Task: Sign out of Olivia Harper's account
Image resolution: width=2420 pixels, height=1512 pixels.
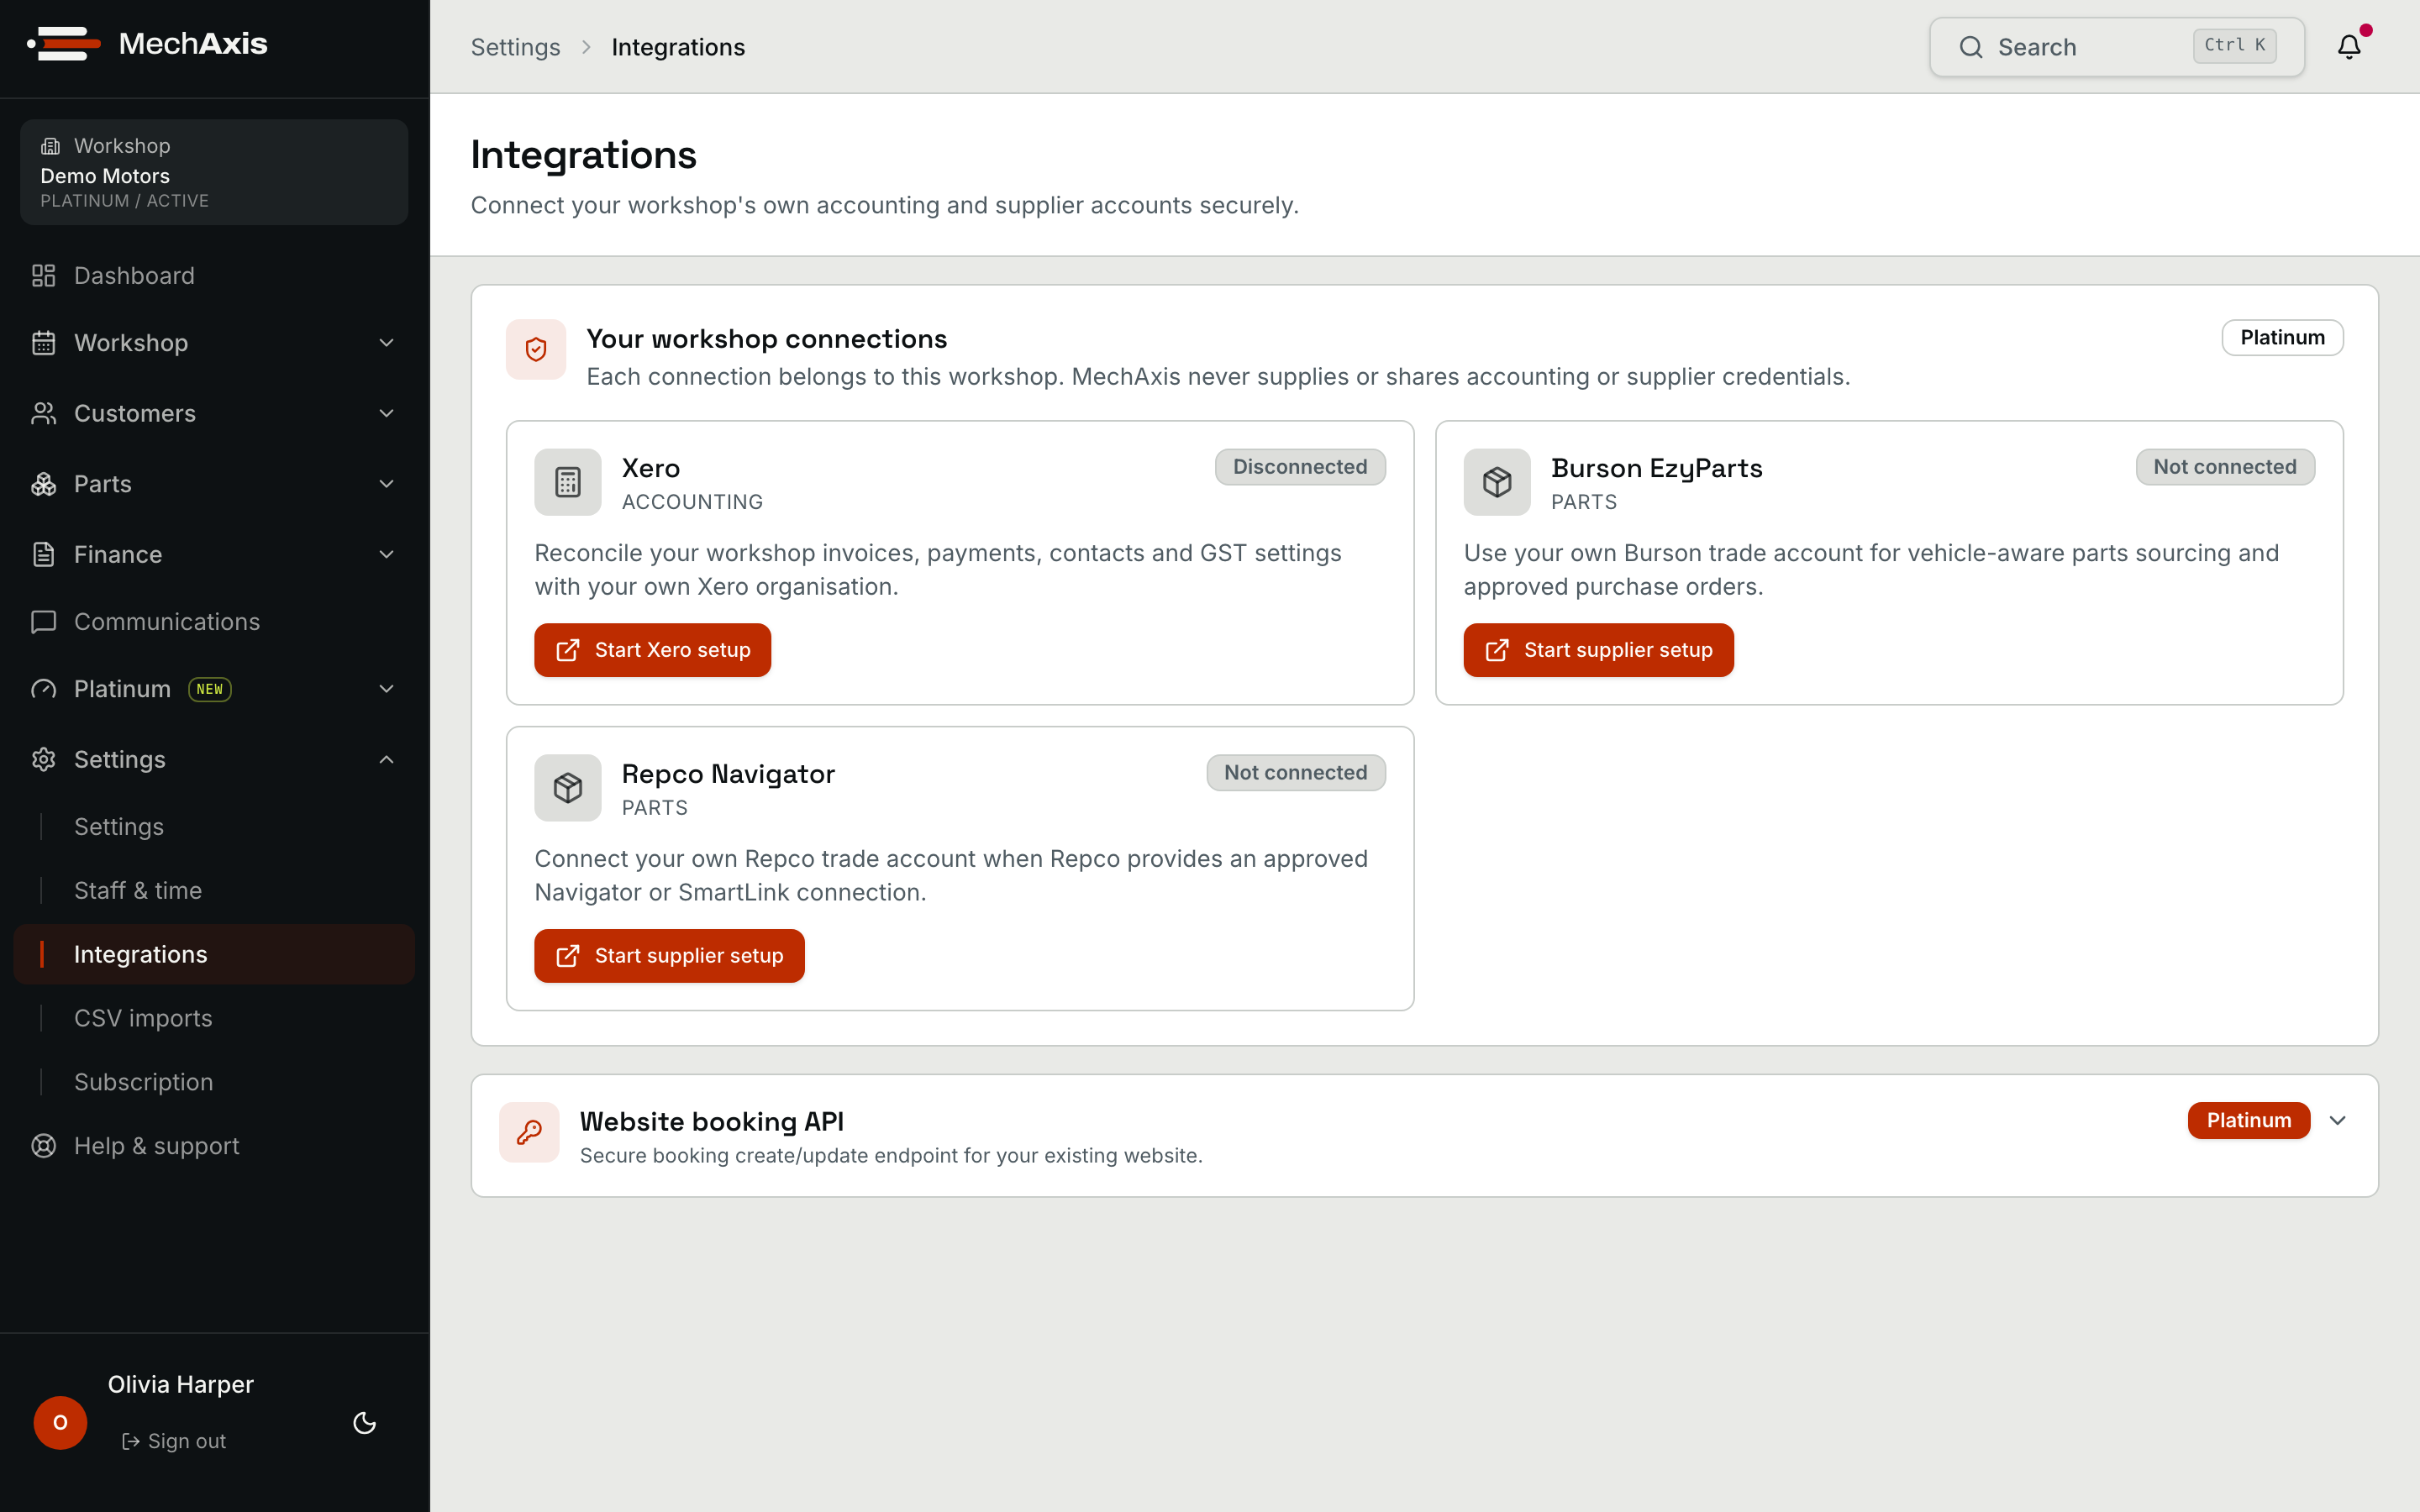Action: (x=174, y=1441)
